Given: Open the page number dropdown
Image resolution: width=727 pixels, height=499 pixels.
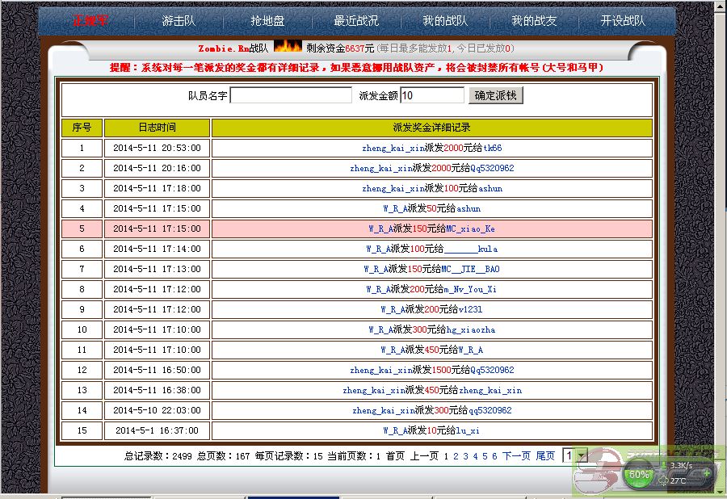Looking at the screenshot, I should pyautogui.click(x=581, y=456).
